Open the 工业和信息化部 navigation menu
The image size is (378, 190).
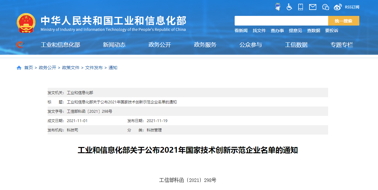[60, 45]
